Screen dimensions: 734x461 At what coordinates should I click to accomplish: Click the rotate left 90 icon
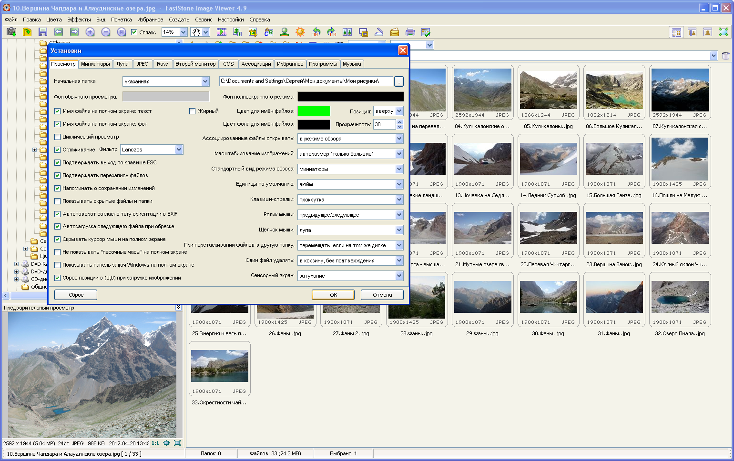(x=316, y=32)
